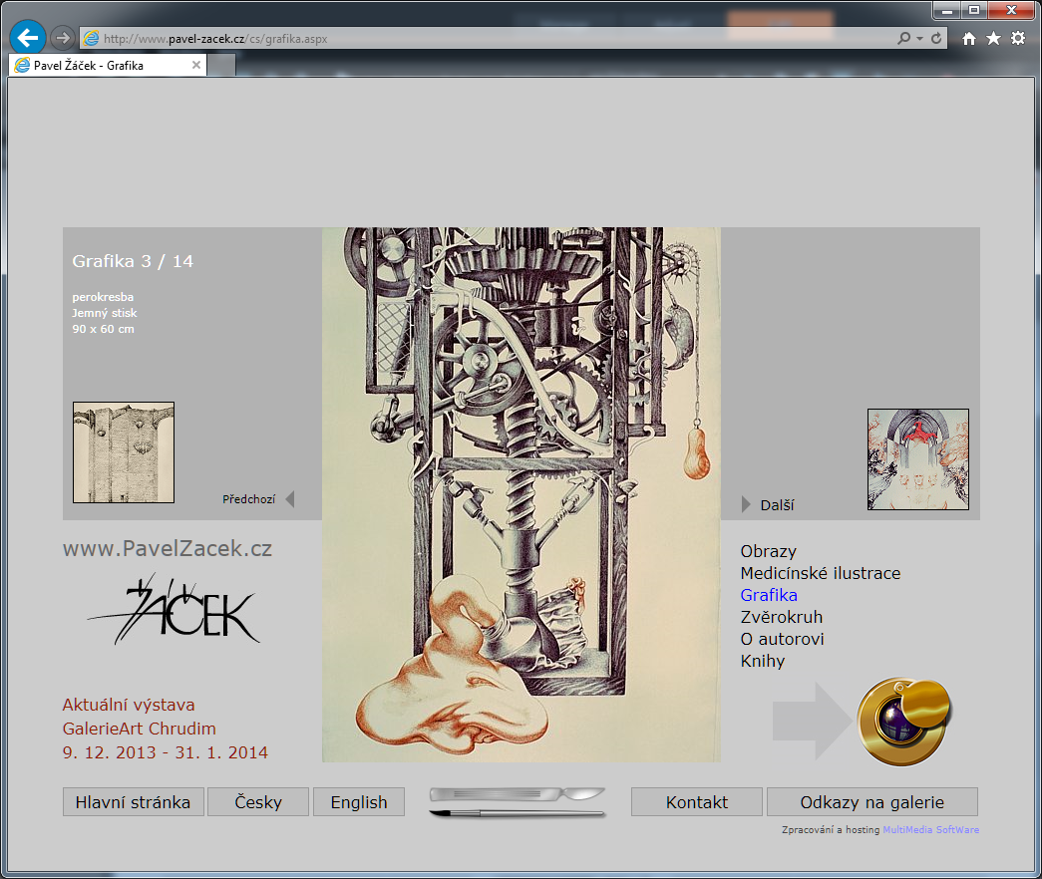Image resolution: width=1042 pixels, height=879 pixels.
Task: Click the Další text link
Action: (x=777, y=505)
